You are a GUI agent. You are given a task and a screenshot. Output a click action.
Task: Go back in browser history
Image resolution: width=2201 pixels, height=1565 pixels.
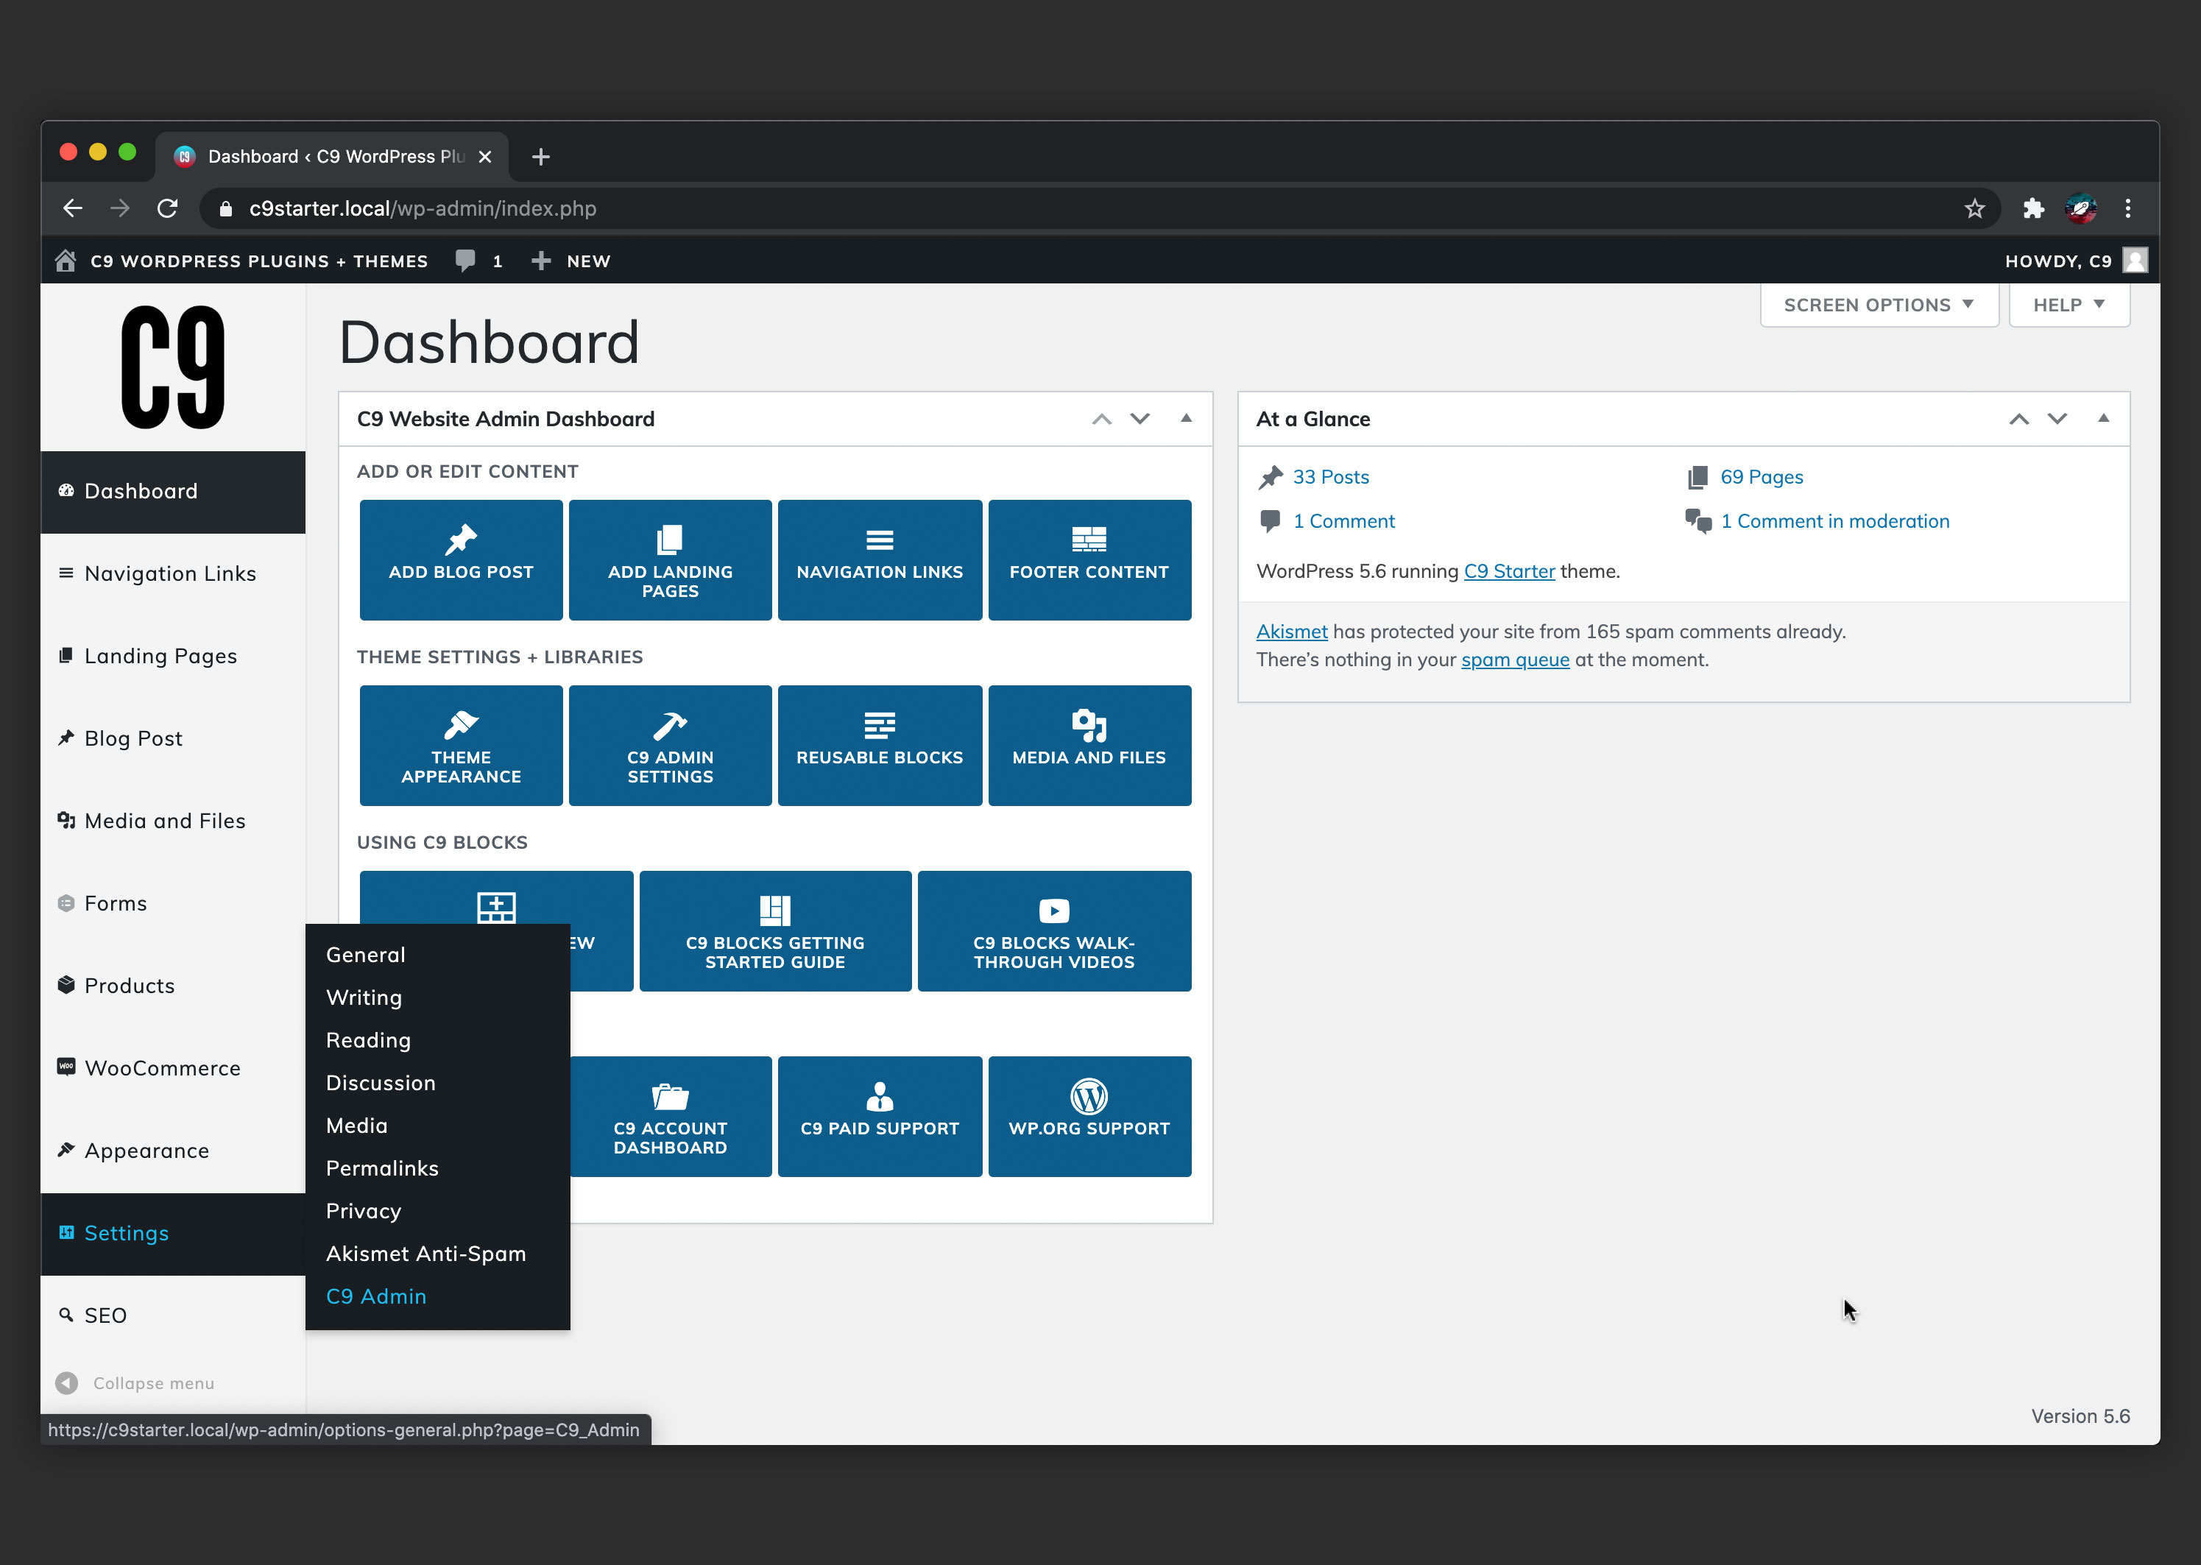tap(73, 208)
